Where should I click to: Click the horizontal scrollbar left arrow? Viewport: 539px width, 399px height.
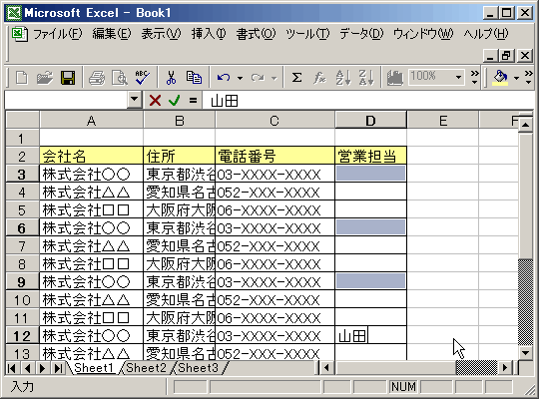(326, 368)
